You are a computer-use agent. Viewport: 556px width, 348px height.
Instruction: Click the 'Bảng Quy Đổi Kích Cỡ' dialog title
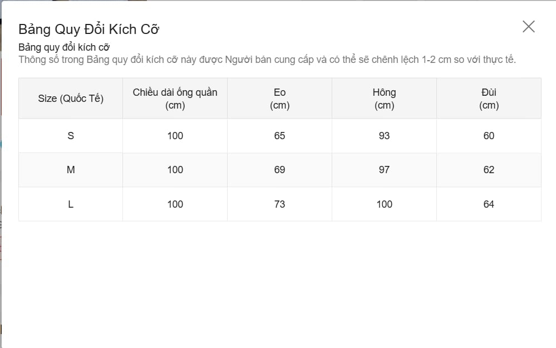[x=89, y=30]
